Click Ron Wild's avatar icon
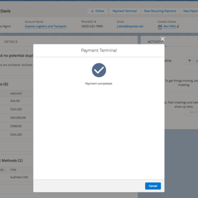This screenshot has height=198, width=198. 160,27
